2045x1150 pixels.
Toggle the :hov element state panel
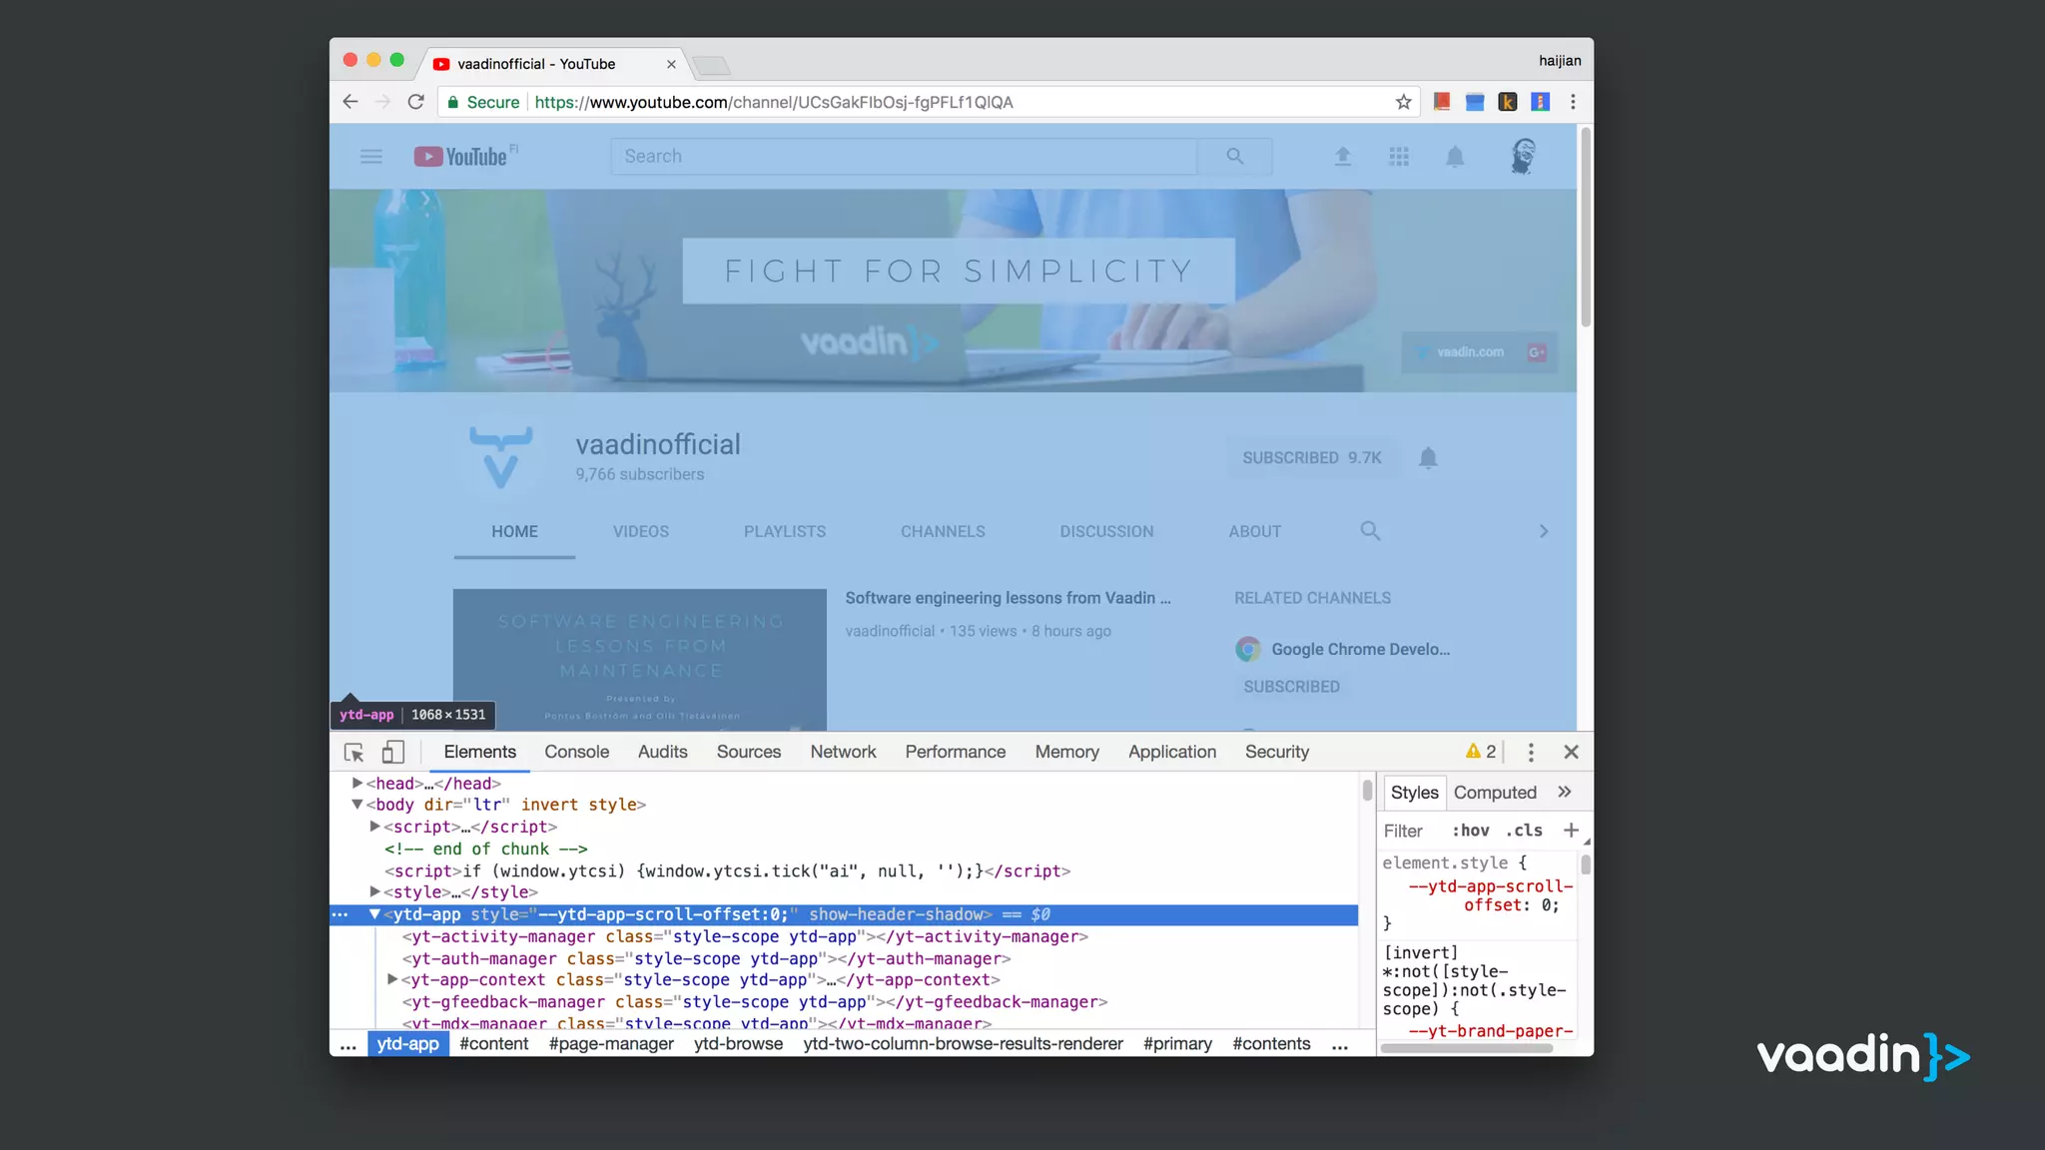click(1470, 831)
